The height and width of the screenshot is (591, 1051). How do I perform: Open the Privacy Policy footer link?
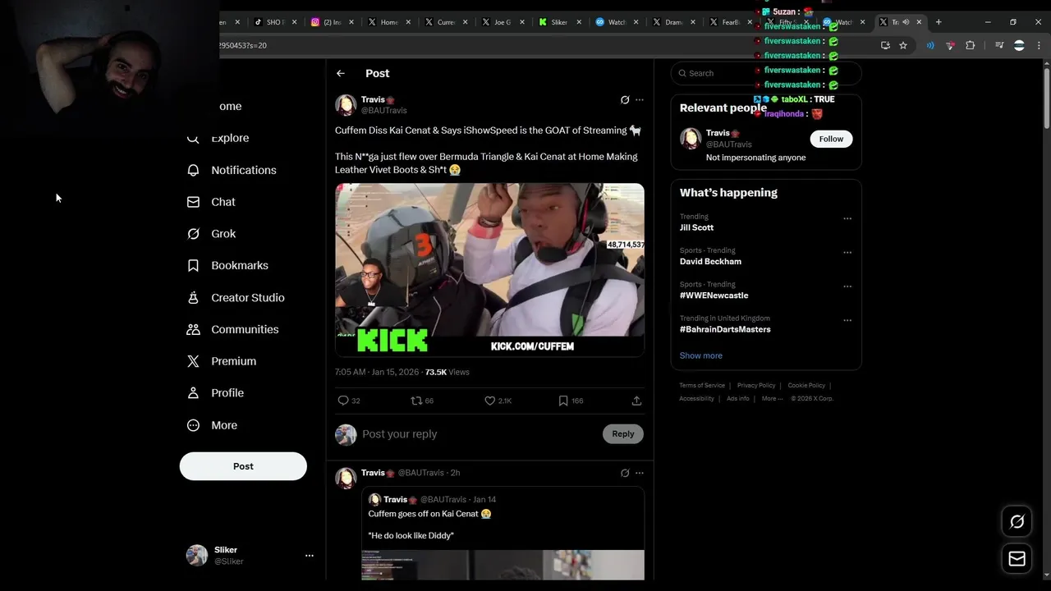[x=756, y=385]
